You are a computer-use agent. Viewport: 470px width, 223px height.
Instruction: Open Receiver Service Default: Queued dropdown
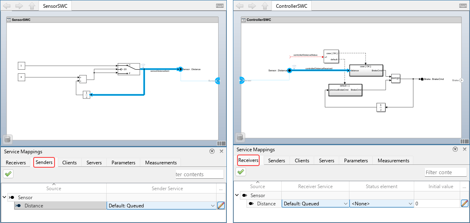(x=315, y=203)
